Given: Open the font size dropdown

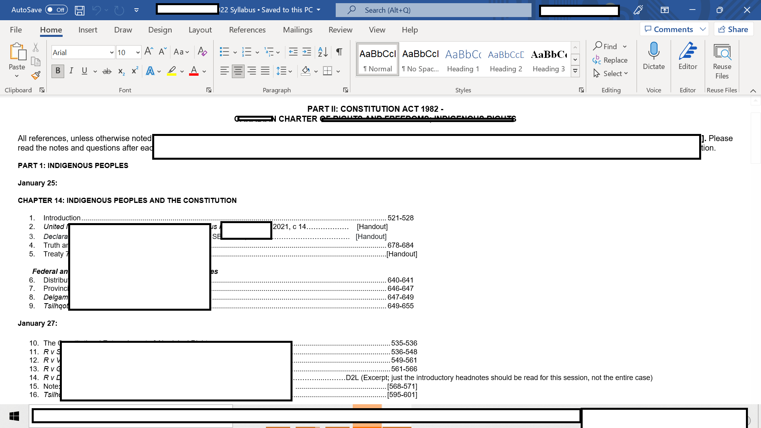Looking at the screenshot, I should tap(138, 52).
